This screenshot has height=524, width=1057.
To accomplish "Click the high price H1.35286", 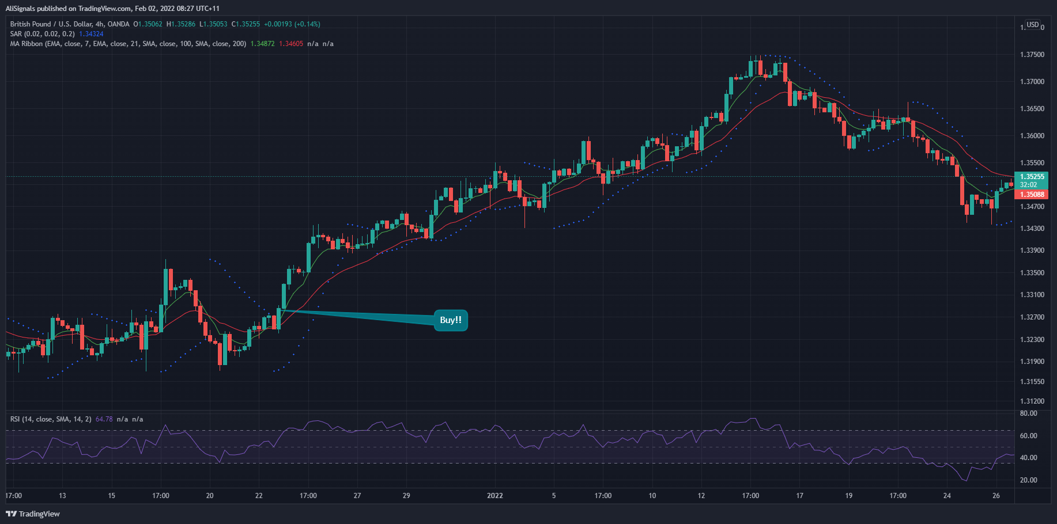I will (x=181, y=24).
